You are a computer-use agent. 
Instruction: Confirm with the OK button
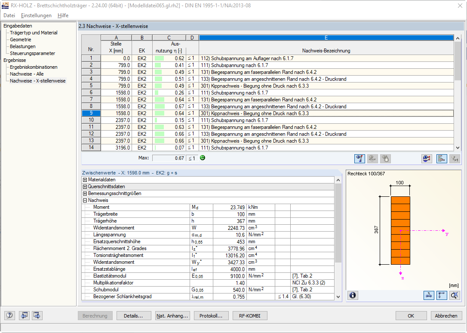[x=411, y=316]
